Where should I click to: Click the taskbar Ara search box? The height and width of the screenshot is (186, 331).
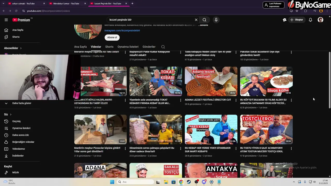point(135,182)
